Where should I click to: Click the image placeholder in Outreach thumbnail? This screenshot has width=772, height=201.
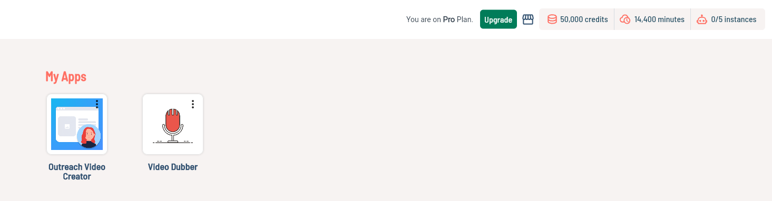click(x=67, y=126)
